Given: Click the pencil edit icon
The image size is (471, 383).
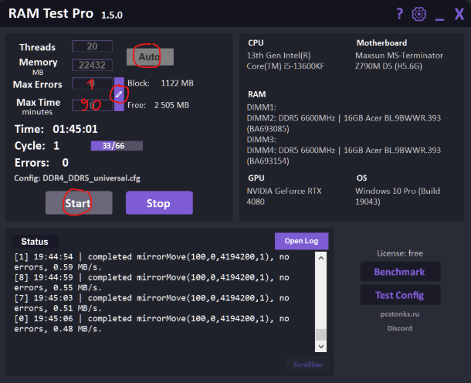Looking at the screenshot, I should (119, 94).
